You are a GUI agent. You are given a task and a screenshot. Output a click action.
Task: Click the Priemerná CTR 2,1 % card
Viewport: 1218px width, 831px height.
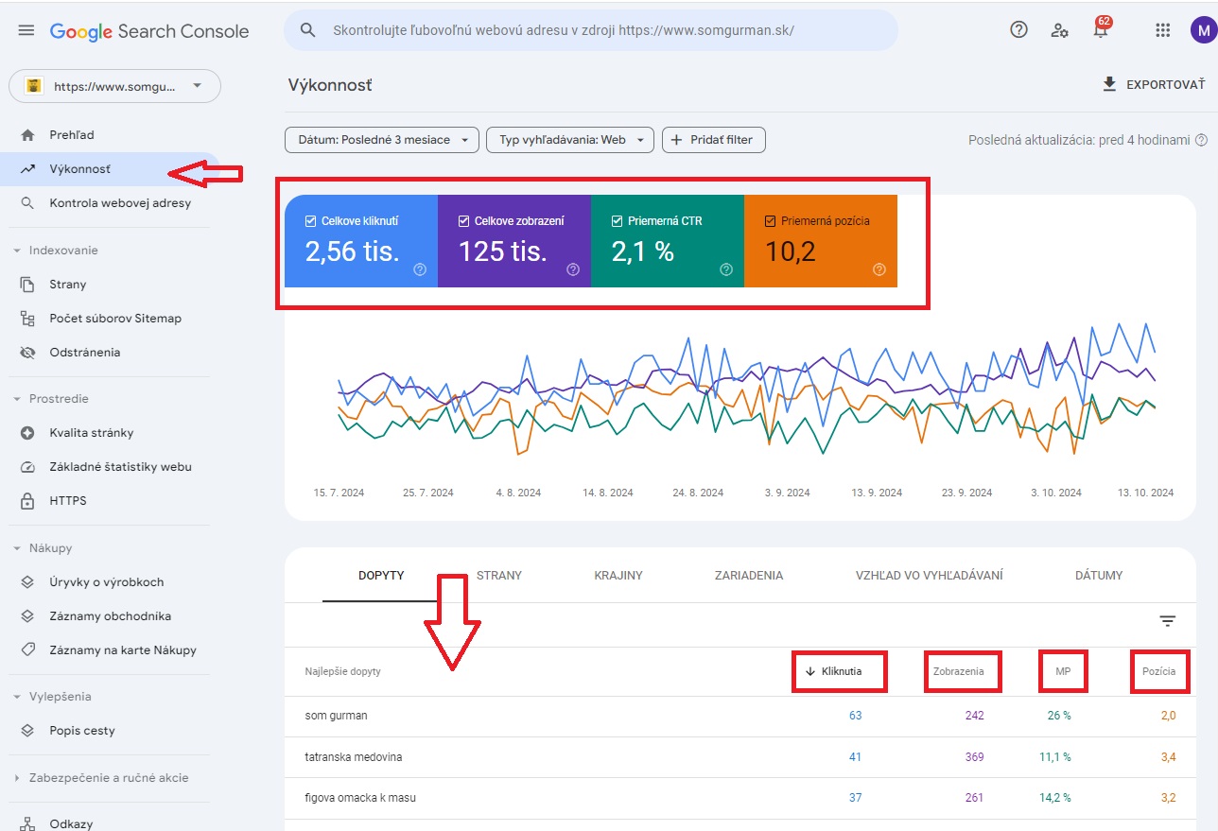668,241
